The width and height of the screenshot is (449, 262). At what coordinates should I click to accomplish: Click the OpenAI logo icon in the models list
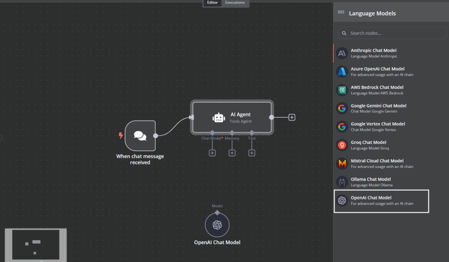point(342,200)
